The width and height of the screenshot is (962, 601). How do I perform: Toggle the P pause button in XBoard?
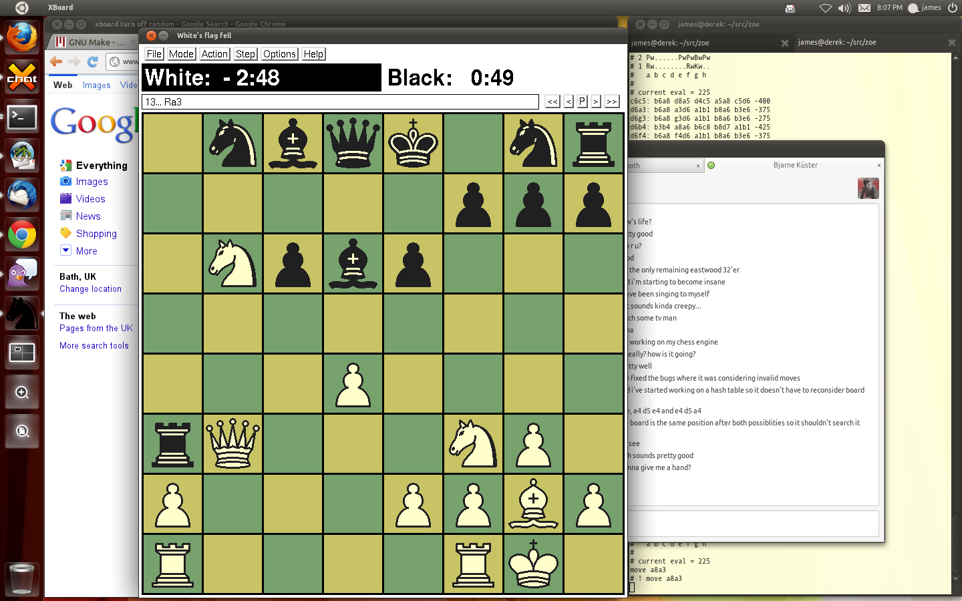pyautogui.click(x=582, y=102)
